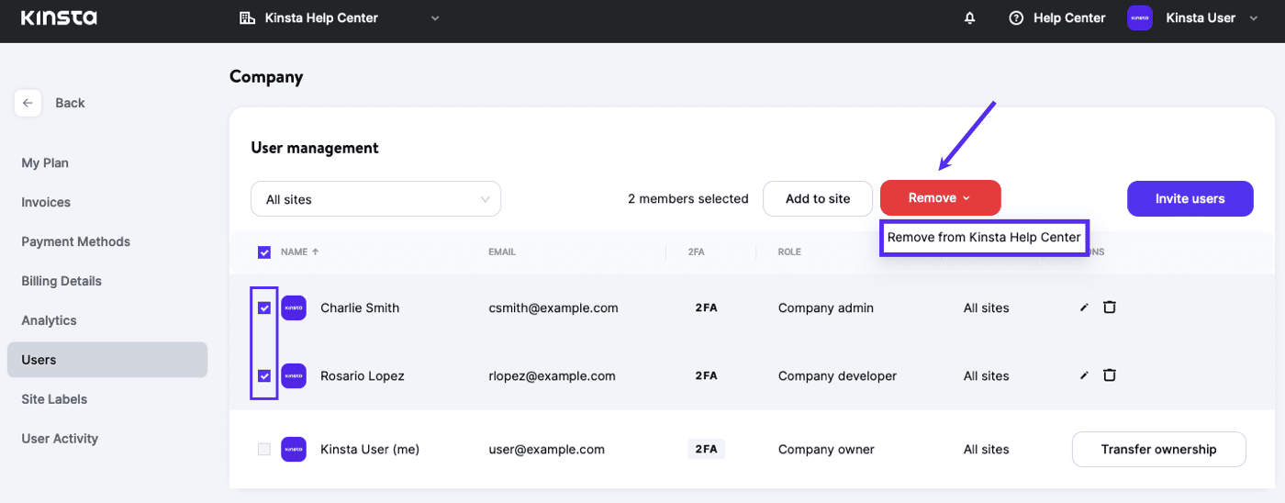This screenshot has height=503, width=1285.
Task: Toggle the red Remove dropdown button
Action: pos(940,198)
